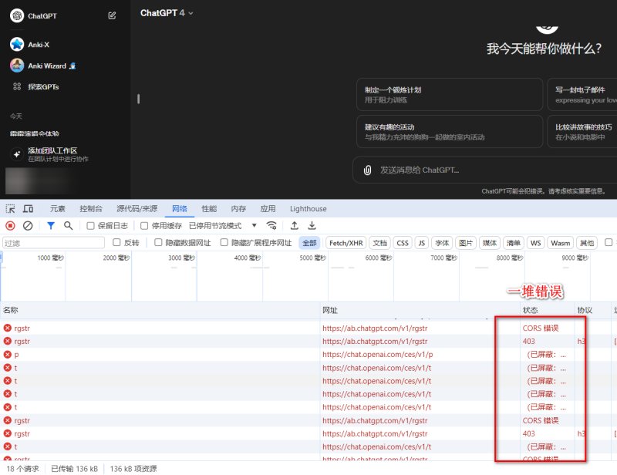Switch to the Memory tab
Viewport: 617px width, 475px height.
tap(238, 208)
